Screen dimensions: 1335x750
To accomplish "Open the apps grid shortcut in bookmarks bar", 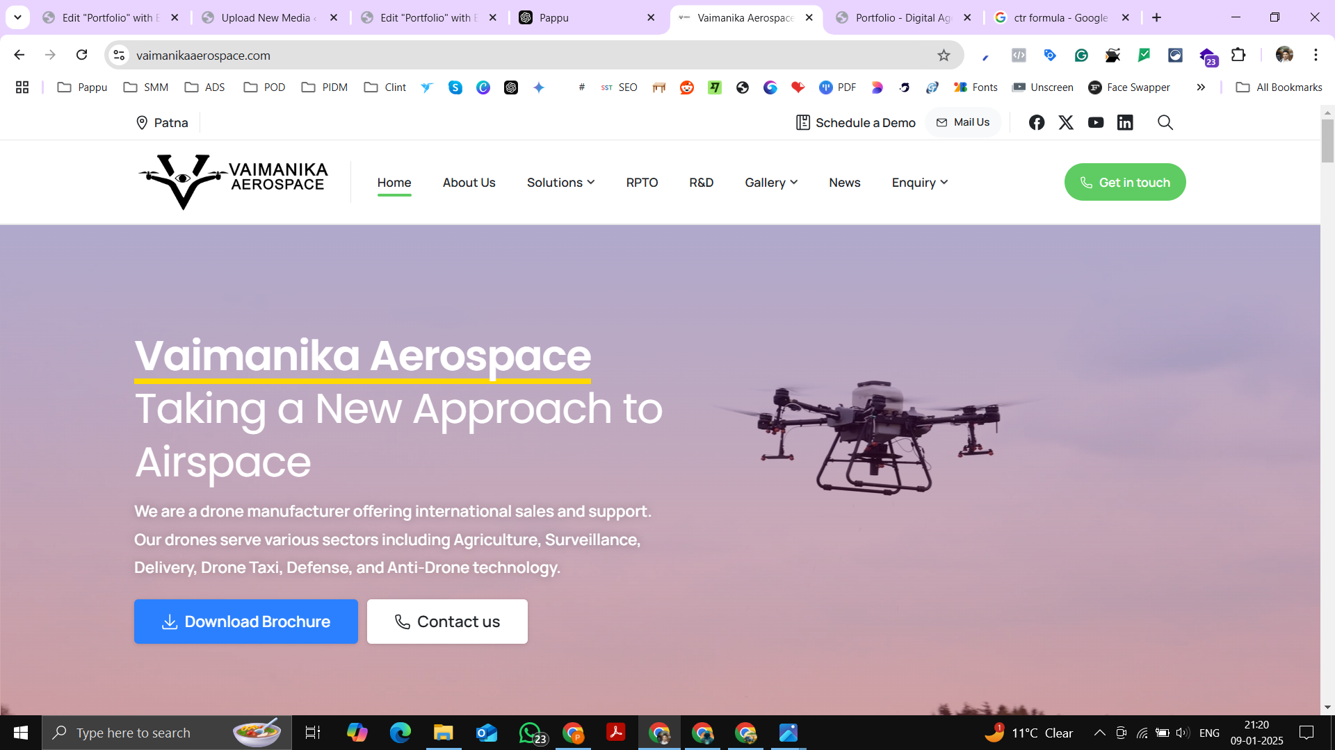I will [x=22, y=87].
